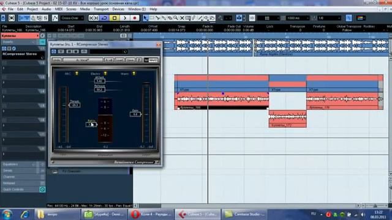Select the Split scissors tool
This screenshot has height=220, width=392.
pos(157,18)
